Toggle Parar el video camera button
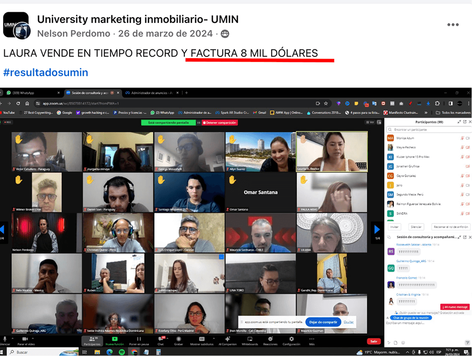The width and height of the screenshot is (472, 356). click(25, 339)
